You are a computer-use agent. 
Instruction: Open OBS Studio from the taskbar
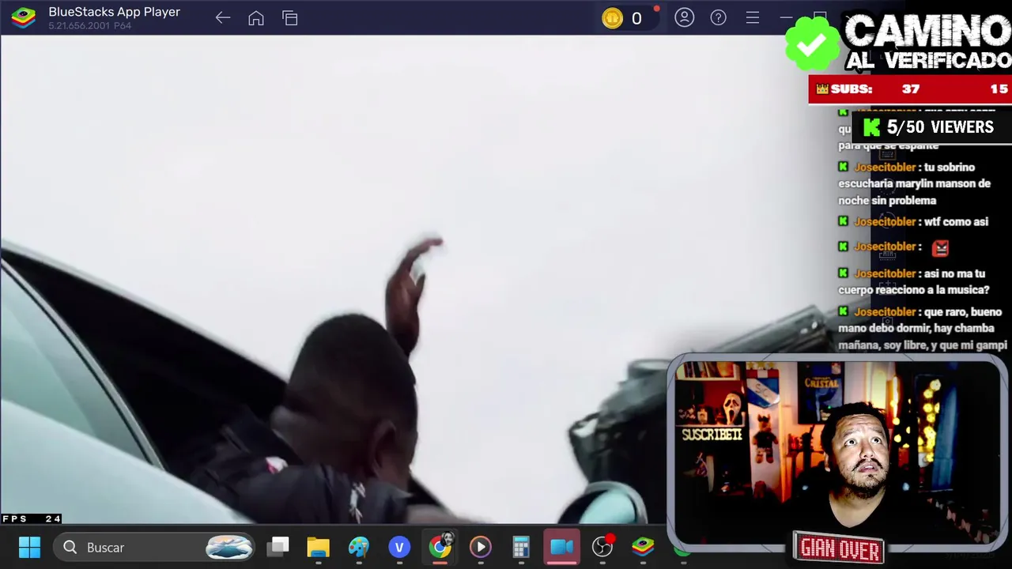coord(603,545)
